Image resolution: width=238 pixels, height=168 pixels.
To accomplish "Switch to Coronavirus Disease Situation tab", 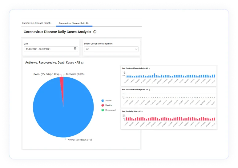I will point(37,23).
